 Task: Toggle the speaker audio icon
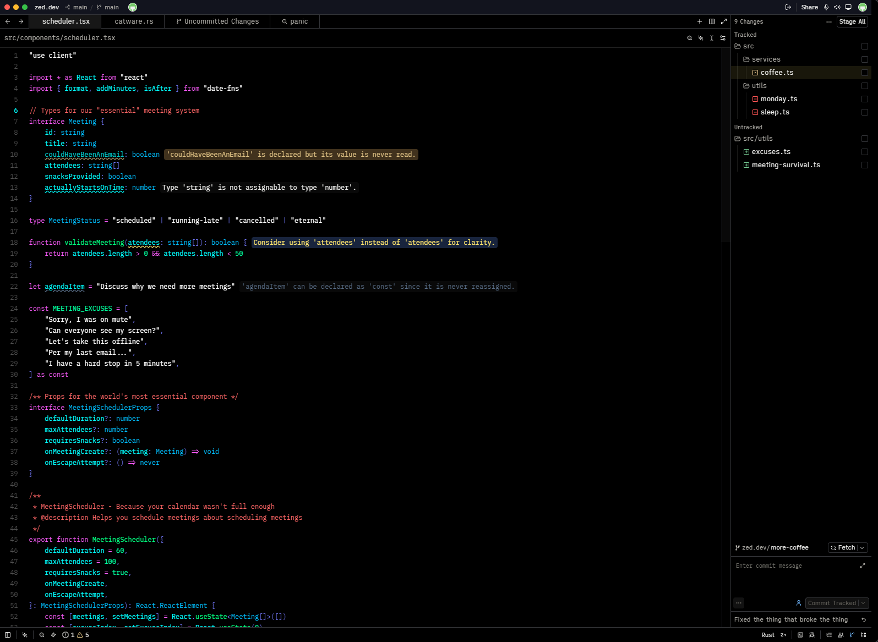click(837, 7)
